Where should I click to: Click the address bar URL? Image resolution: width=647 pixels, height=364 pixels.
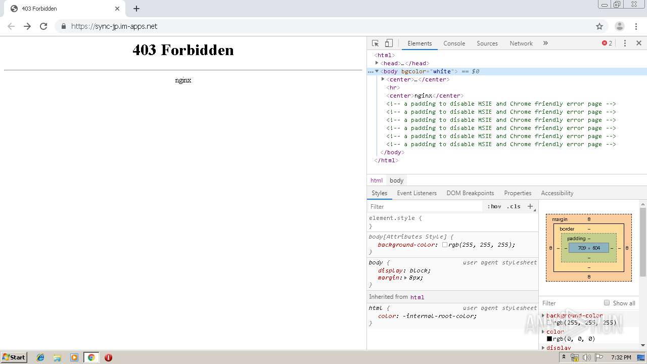tap(114, 26)
